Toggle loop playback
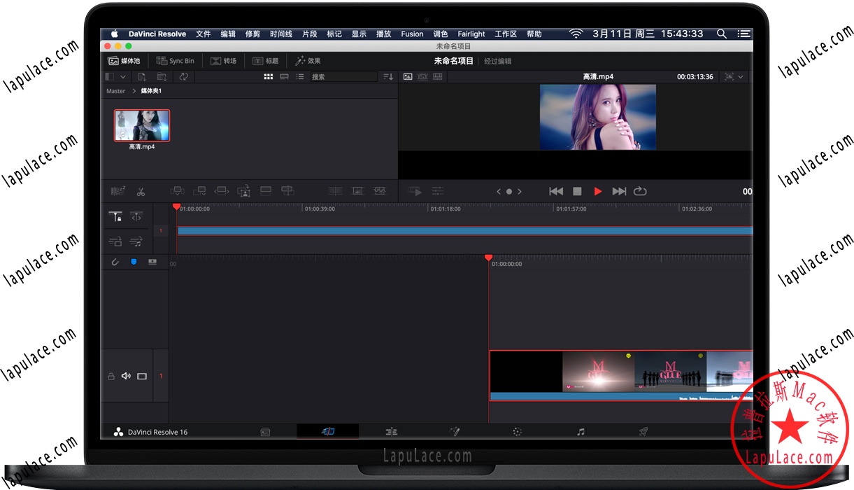The height and width of the screenshot is (490, 854). [x=640, y=191]
